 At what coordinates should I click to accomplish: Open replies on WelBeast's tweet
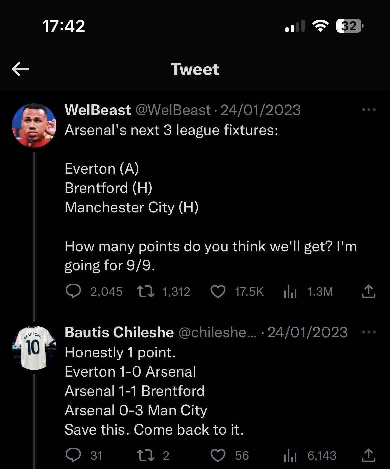(73, 292)
